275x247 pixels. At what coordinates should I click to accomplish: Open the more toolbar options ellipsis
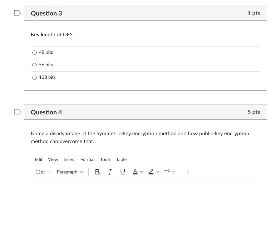click(188, 172)
